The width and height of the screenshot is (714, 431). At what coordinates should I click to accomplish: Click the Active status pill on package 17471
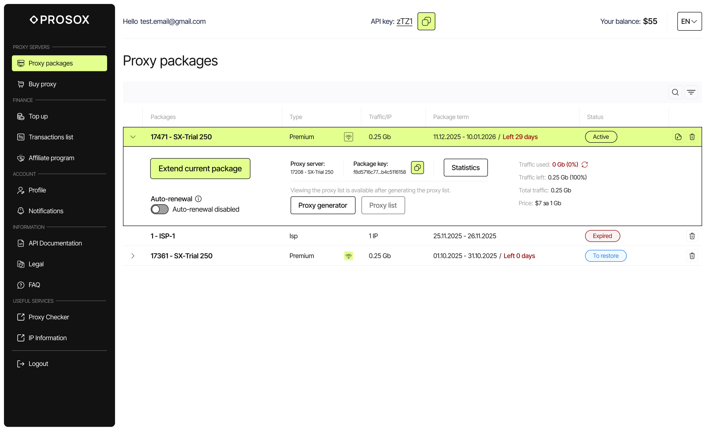coord(601,137)
